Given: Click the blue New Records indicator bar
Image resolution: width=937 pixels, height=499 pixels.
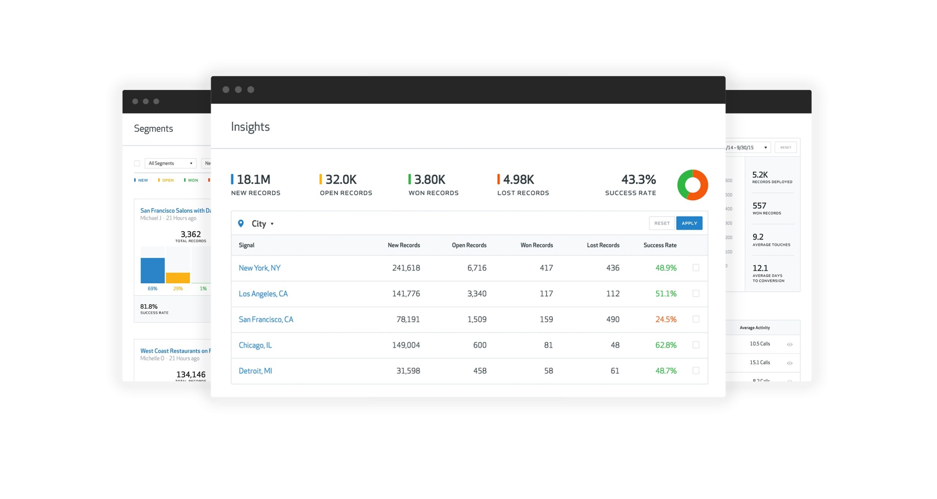Looking at the screenshot, I should (232, 179).
